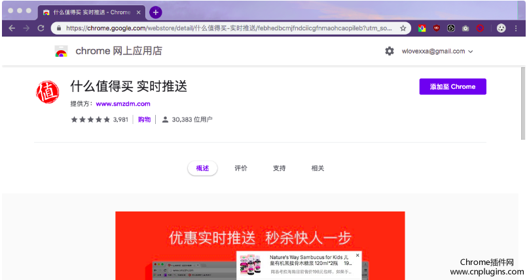Click 添加至 Chrome button

point(452,87)
